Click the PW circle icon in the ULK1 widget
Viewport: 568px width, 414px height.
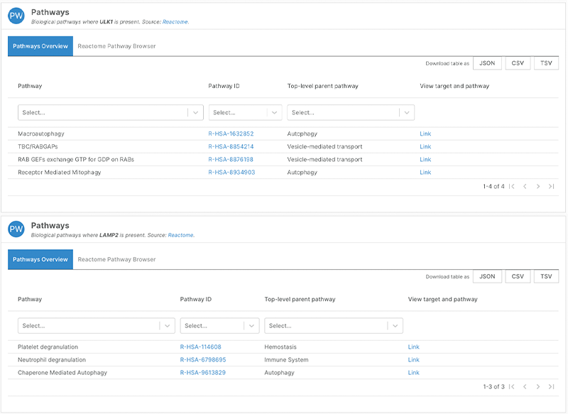16,15
